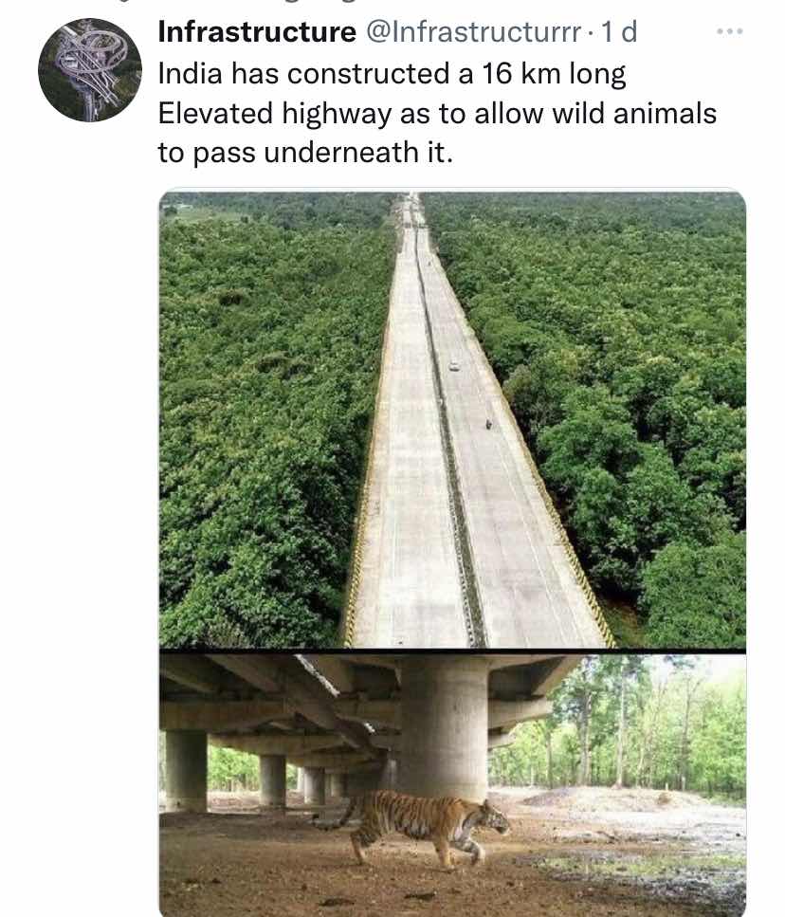Open the three-dot more options menu
Screen dimensions: 785x917
click(x=729, y=31)
